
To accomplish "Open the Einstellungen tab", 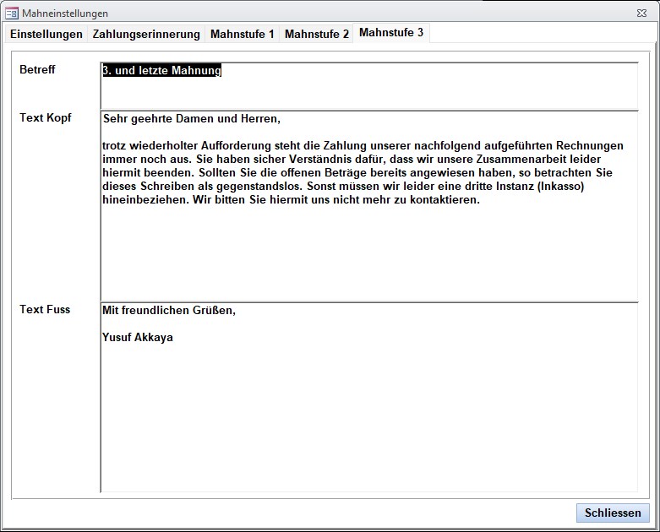I will click(x=46, y=34).
